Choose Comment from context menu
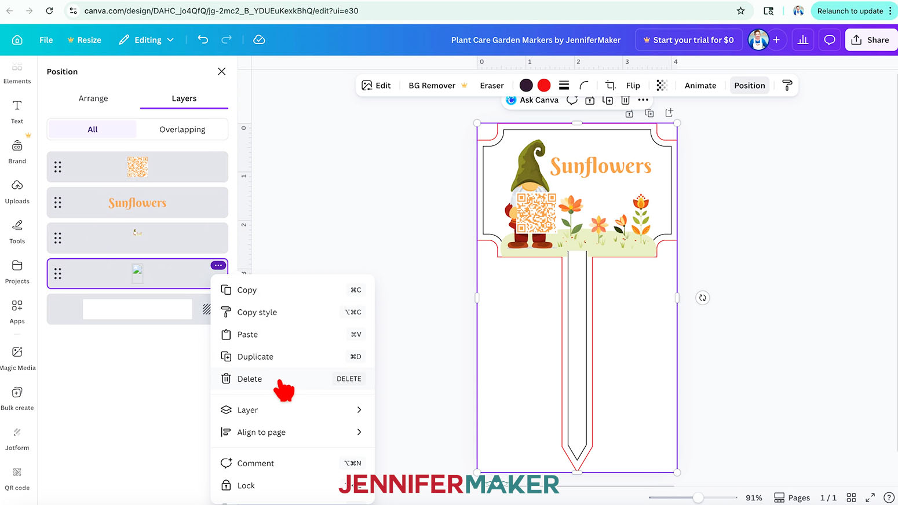This screenshot has width=898, height=505. [x=292, y=463]
